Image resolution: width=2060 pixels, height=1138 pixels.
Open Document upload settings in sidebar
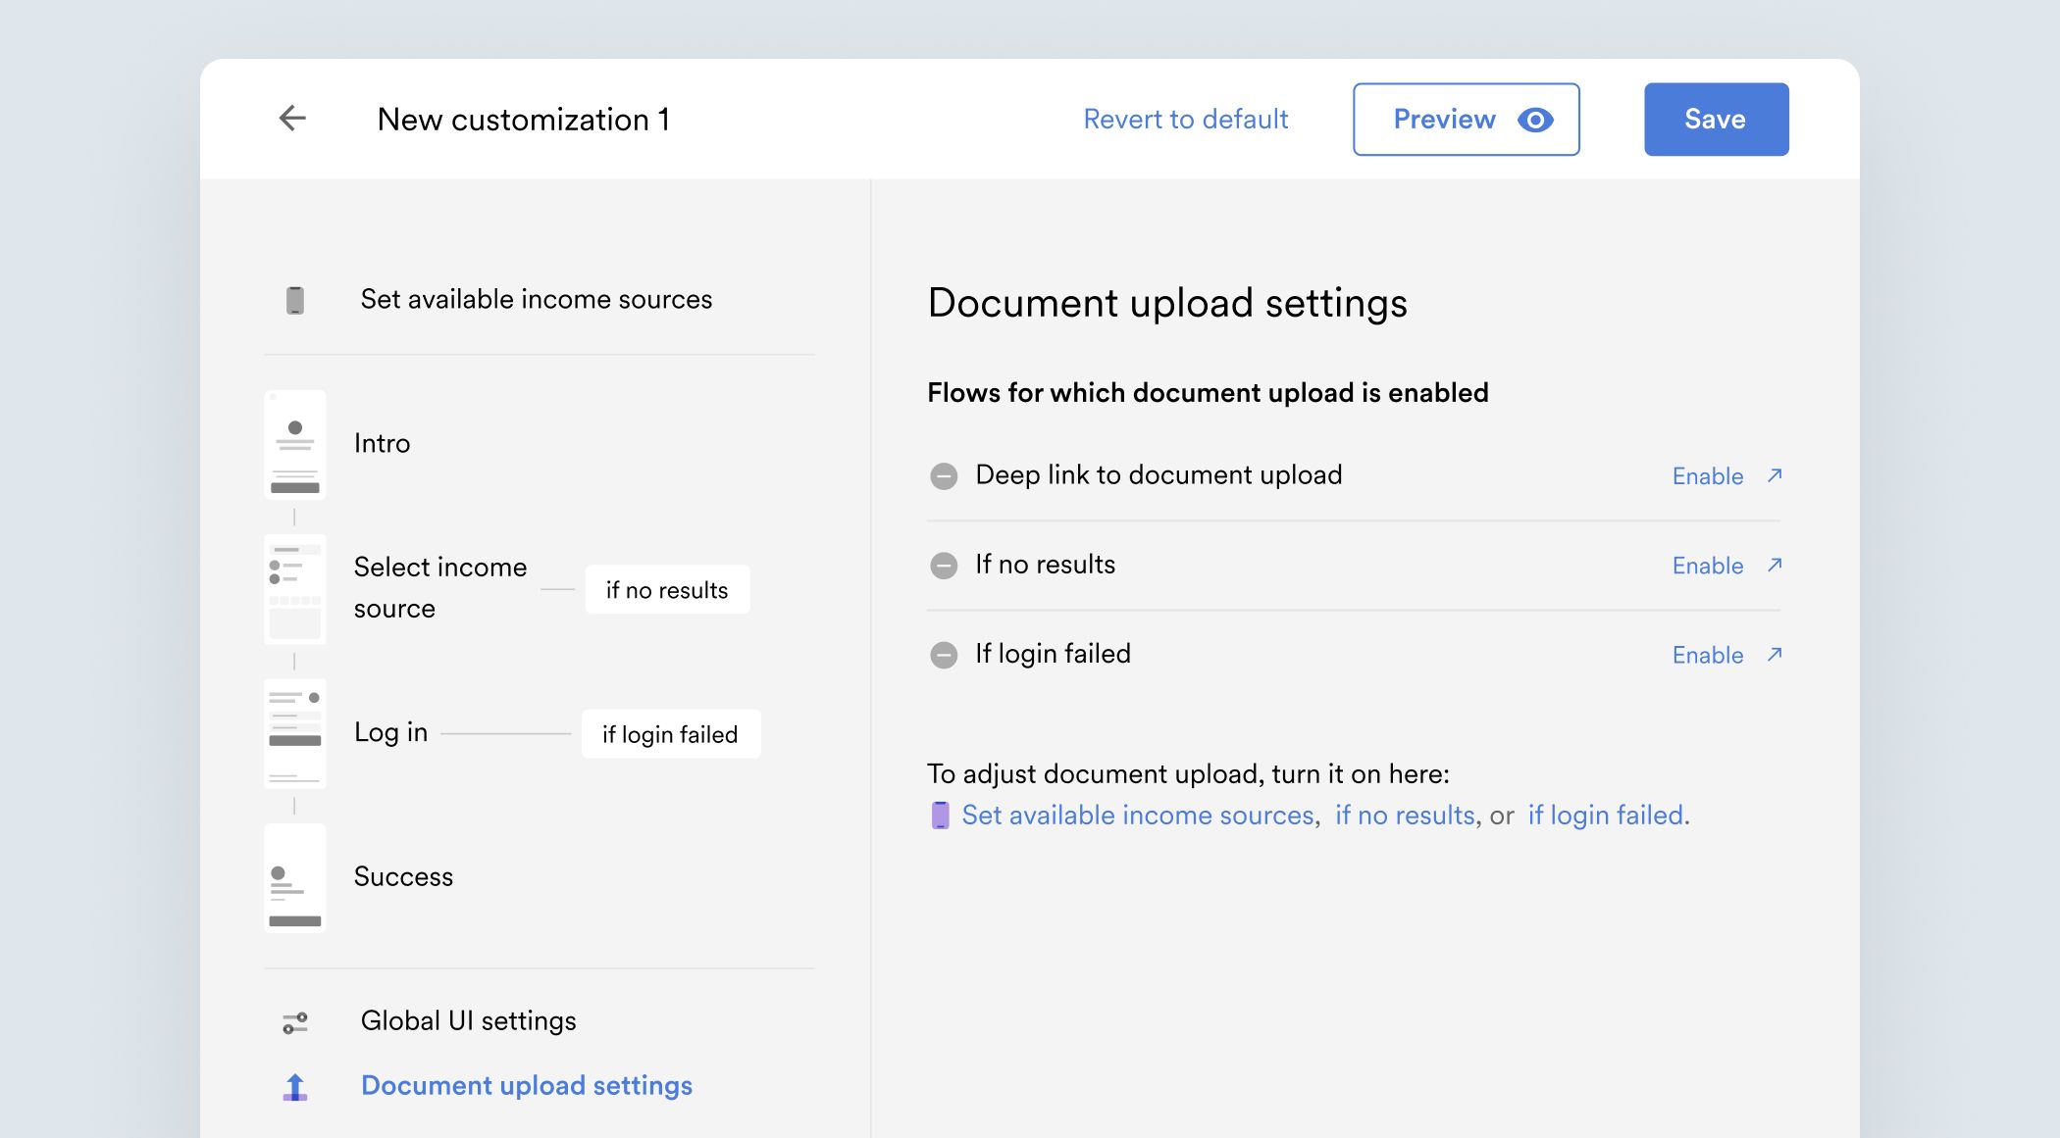point(527,1085)
